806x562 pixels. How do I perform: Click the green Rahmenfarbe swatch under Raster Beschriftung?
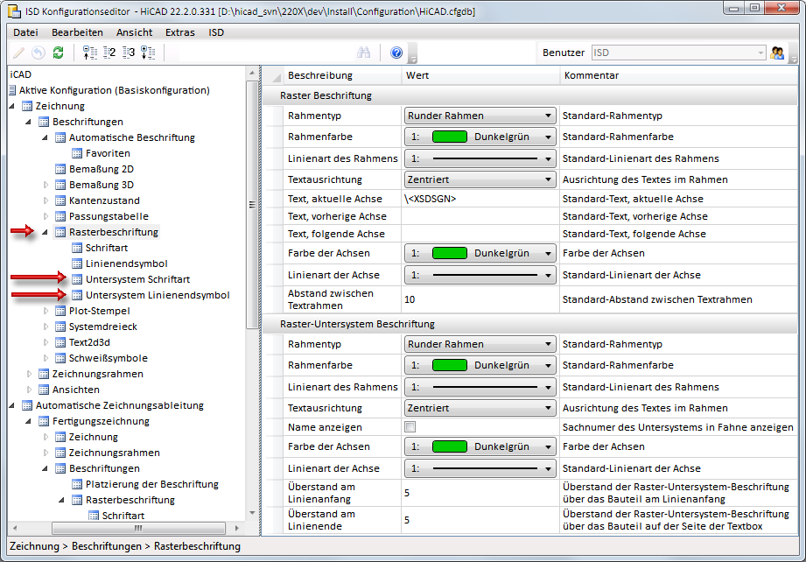[449, 137]
